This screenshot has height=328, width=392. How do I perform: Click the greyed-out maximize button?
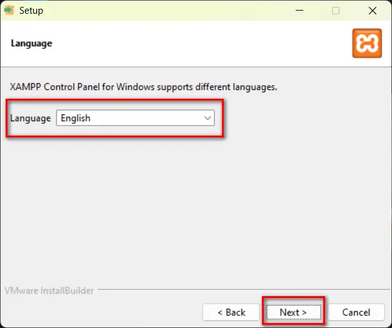(x=336, y=11)
